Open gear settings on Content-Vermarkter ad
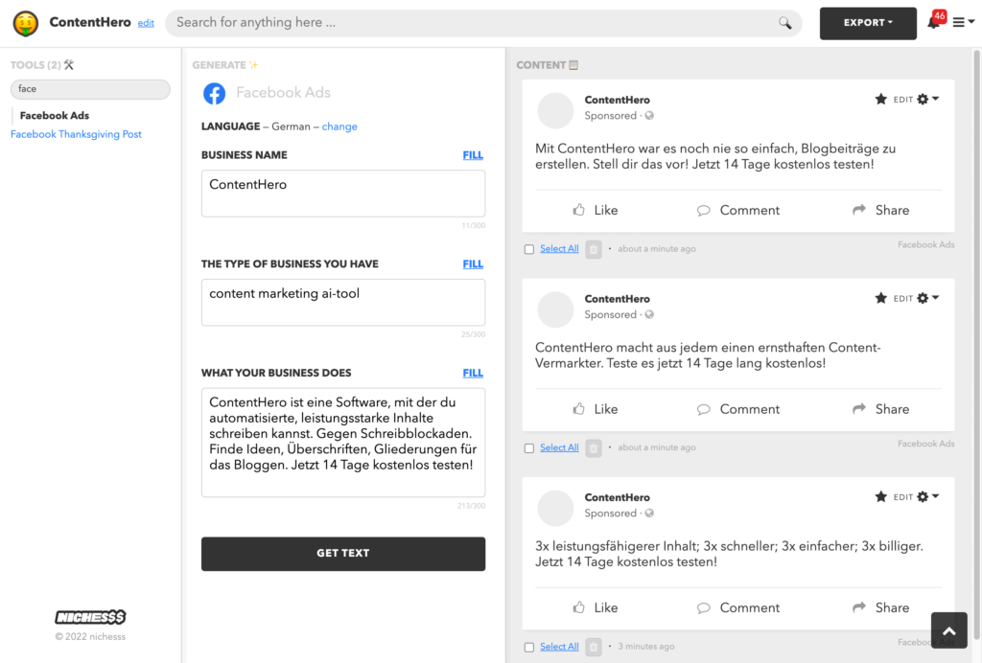982x663 pixels. [x=923, y=298]
